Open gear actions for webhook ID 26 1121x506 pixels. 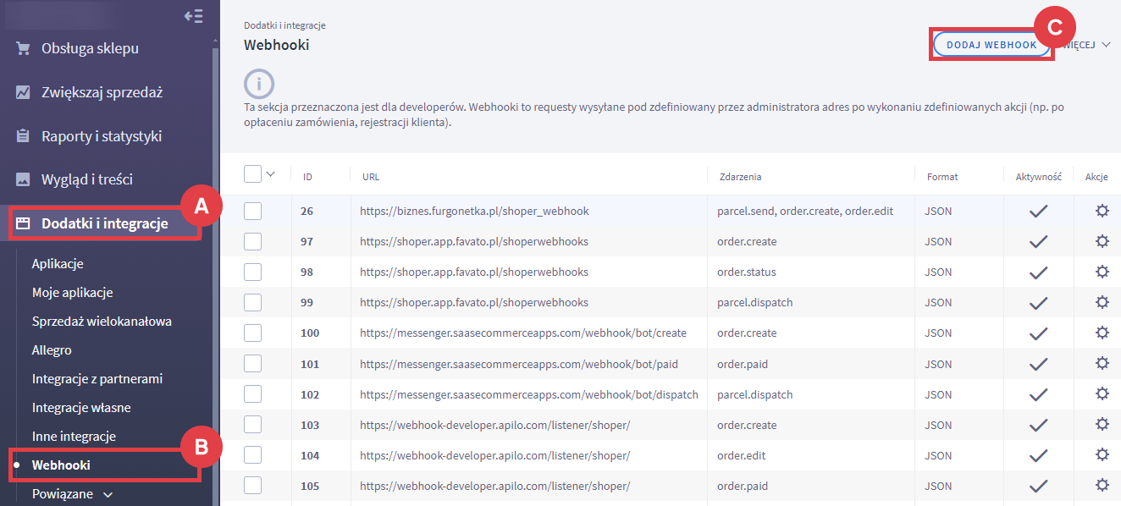[x=1102, y=211]
